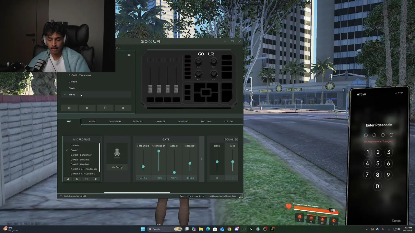Click the USB connection status icon
The image size is (415, 233).
(x=61, y=196)
